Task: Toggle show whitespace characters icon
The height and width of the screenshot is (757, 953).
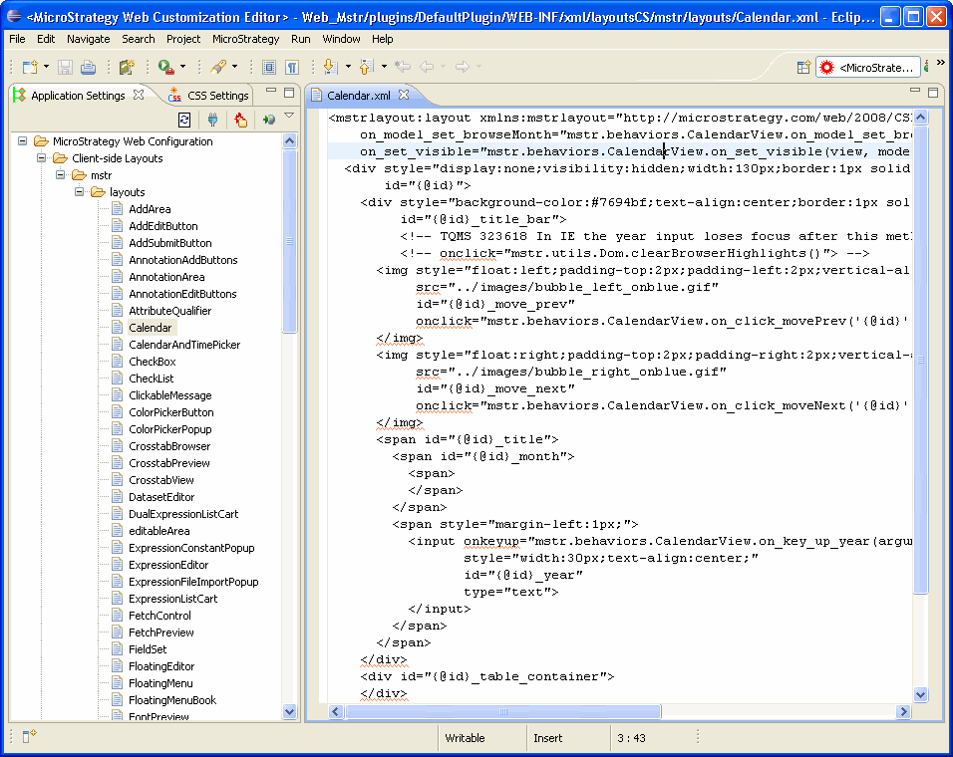Action: pos(292,67)
